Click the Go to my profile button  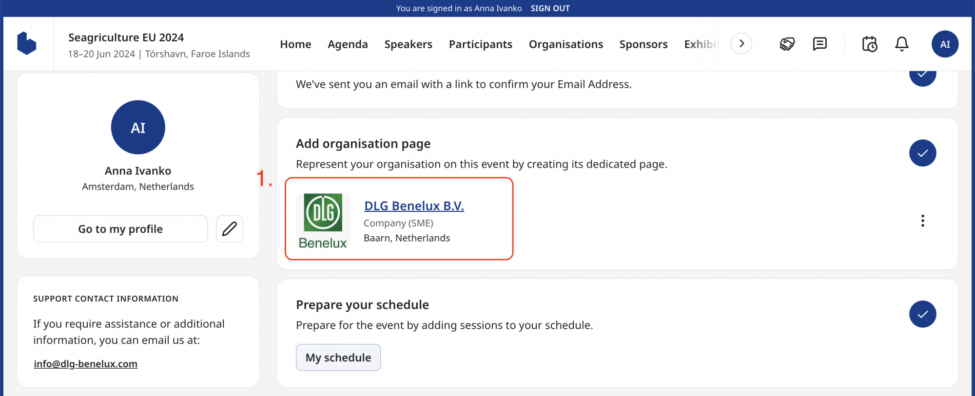pos(120,228)
